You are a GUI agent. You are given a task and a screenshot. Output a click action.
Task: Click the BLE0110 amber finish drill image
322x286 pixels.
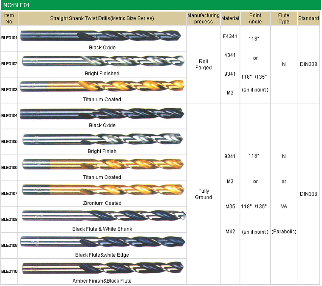click(102, 268)
